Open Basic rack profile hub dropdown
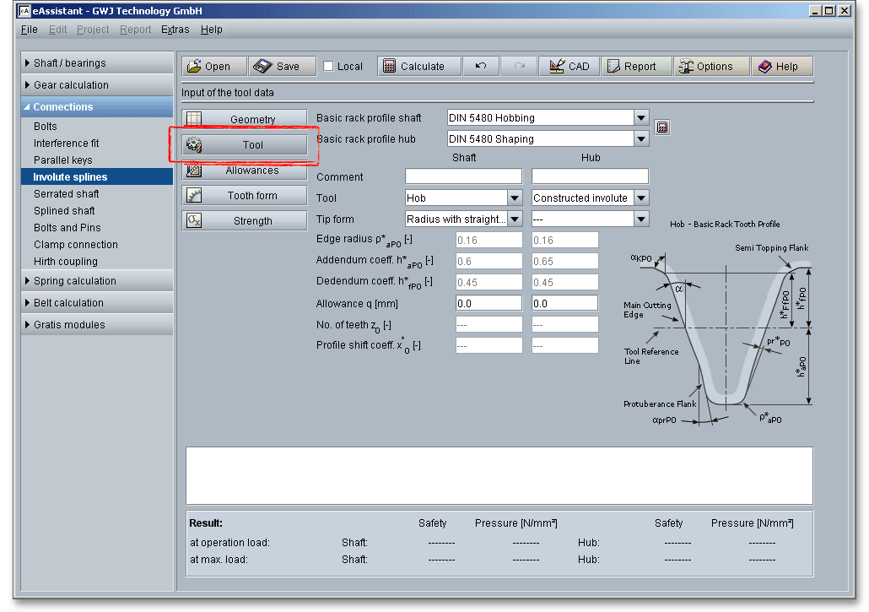Image resolution: width=869 pixels, height=612 pixels. (641, 139)
